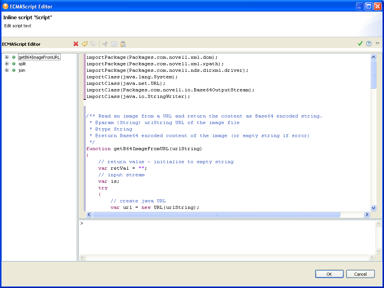Click the green checkmark syntax check icon
The width and height of the screenshot is (384, 288).
pyautogui.click(x=360, y=44)
